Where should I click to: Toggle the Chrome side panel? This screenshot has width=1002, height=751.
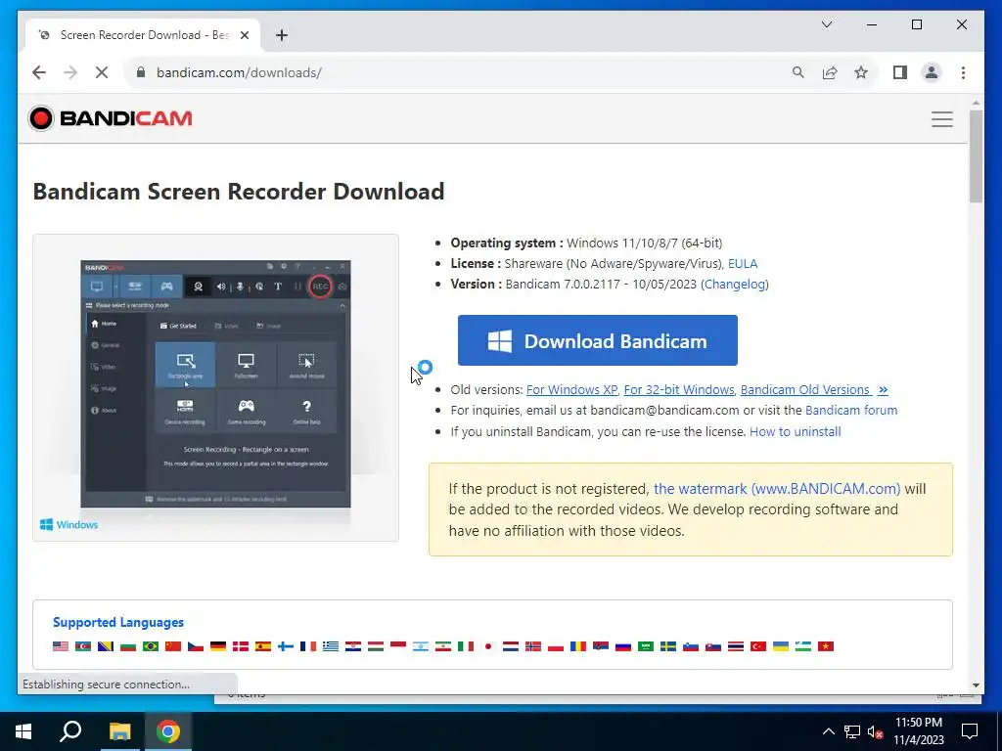click(900, 72)
